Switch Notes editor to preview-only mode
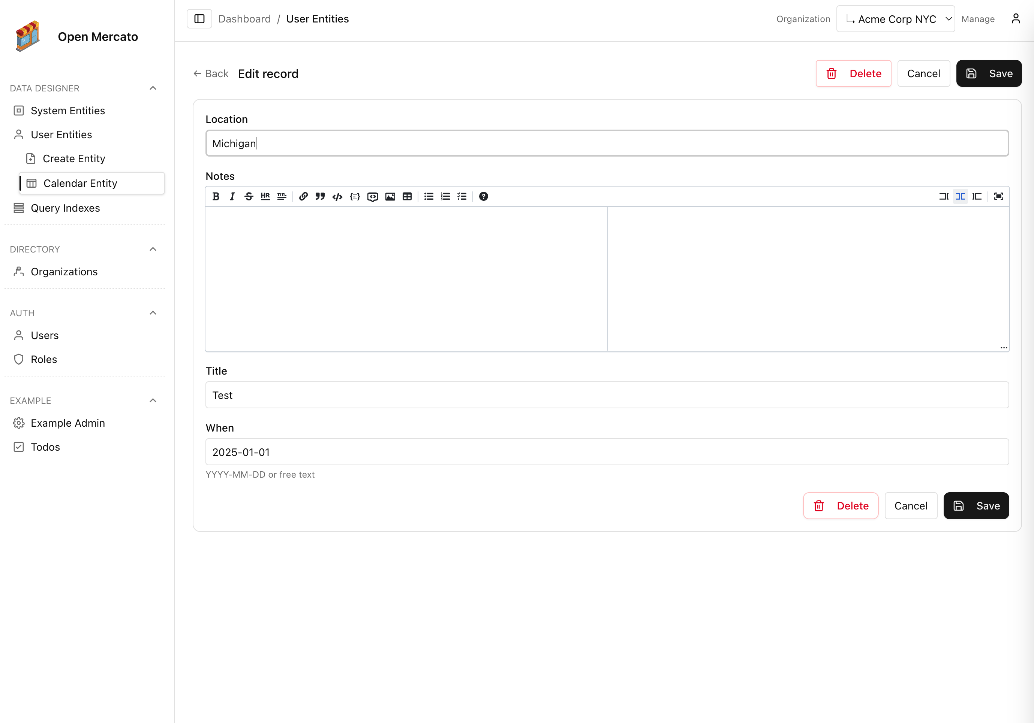Viewport: 1034px width, 723px height. tap(977, 196)
